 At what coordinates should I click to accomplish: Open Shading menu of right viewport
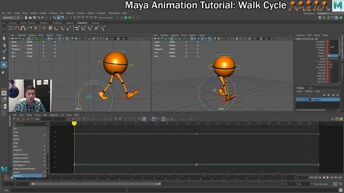164,35
